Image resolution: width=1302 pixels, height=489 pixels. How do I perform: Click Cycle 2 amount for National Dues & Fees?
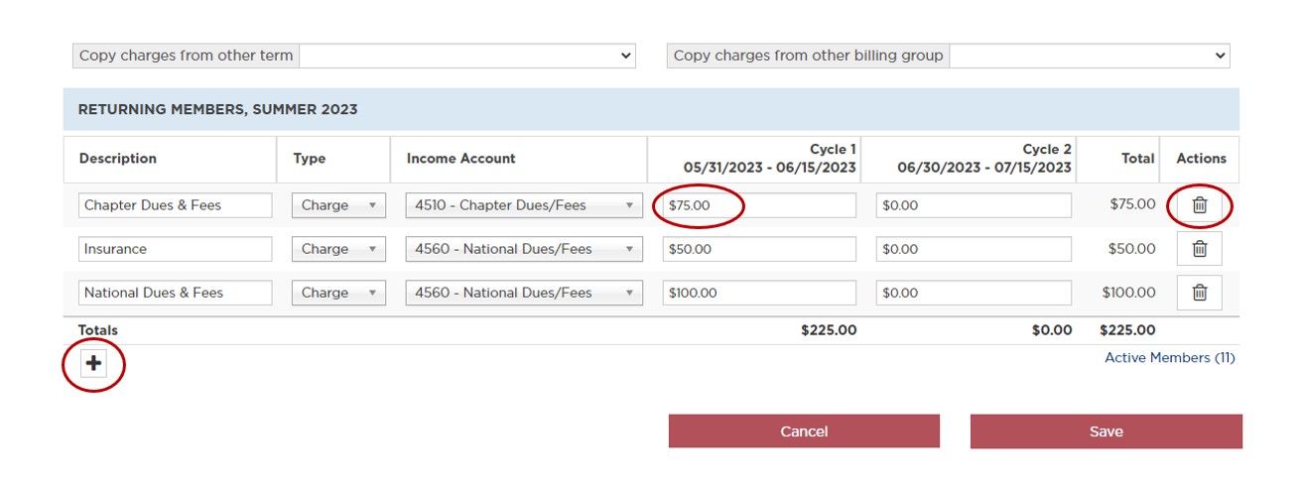974,293
